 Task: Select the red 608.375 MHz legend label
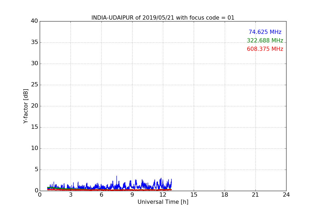(265, 49)
